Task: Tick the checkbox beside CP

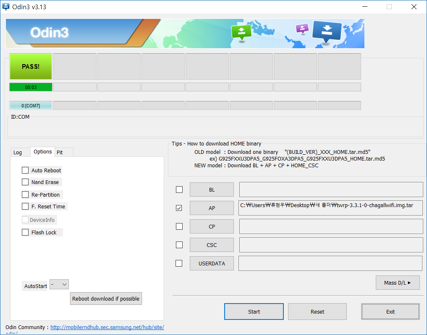Action: point(179,226)
